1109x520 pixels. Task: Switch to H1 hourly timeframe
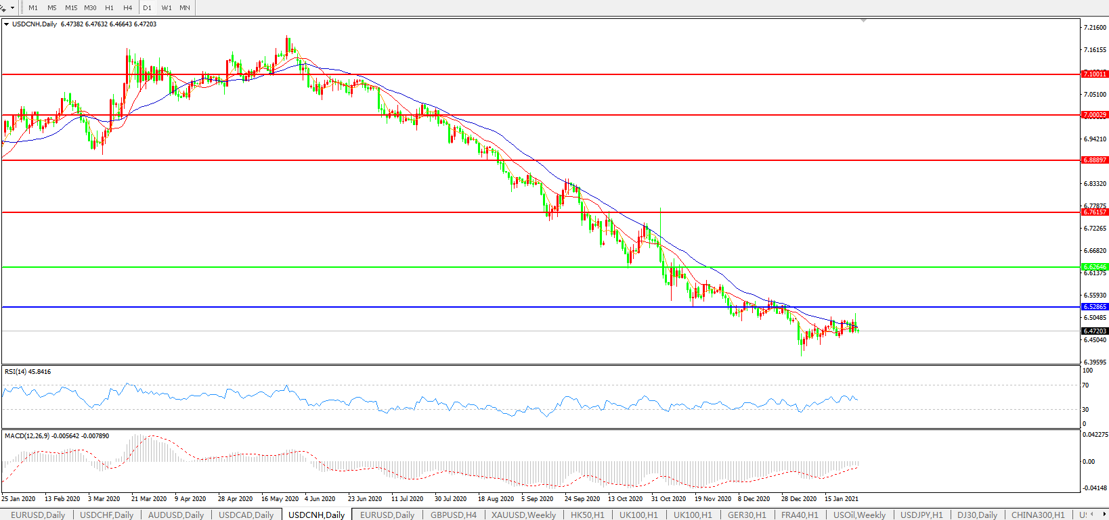[x=109, y=7]
